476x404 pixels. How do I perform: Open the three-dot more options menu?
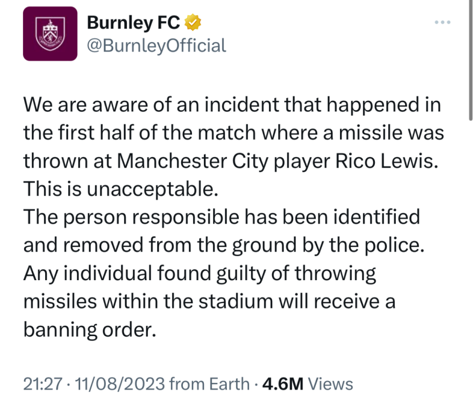pyautogui.click(x=442, y=23)
